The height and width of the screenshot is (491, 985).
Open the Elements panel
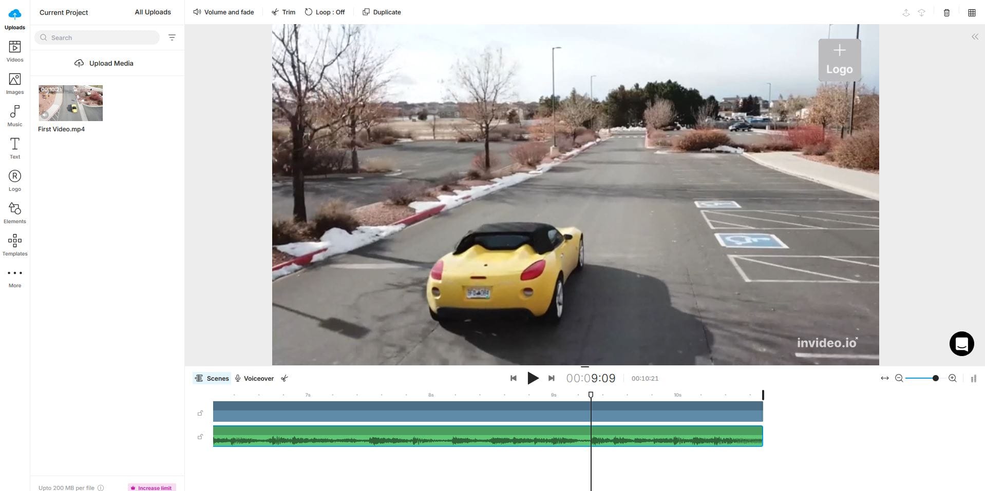14,212
